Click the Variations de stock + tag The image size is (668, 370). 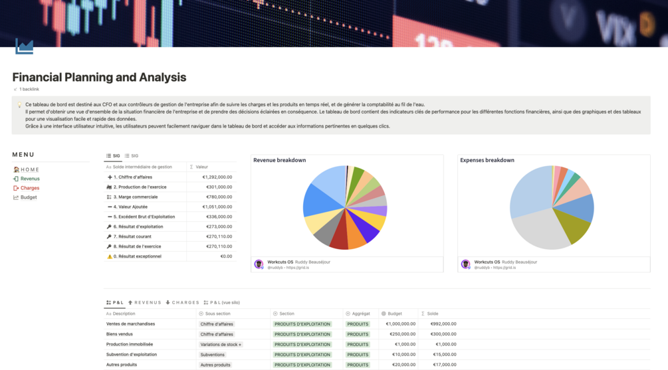(x=221, y=345)
